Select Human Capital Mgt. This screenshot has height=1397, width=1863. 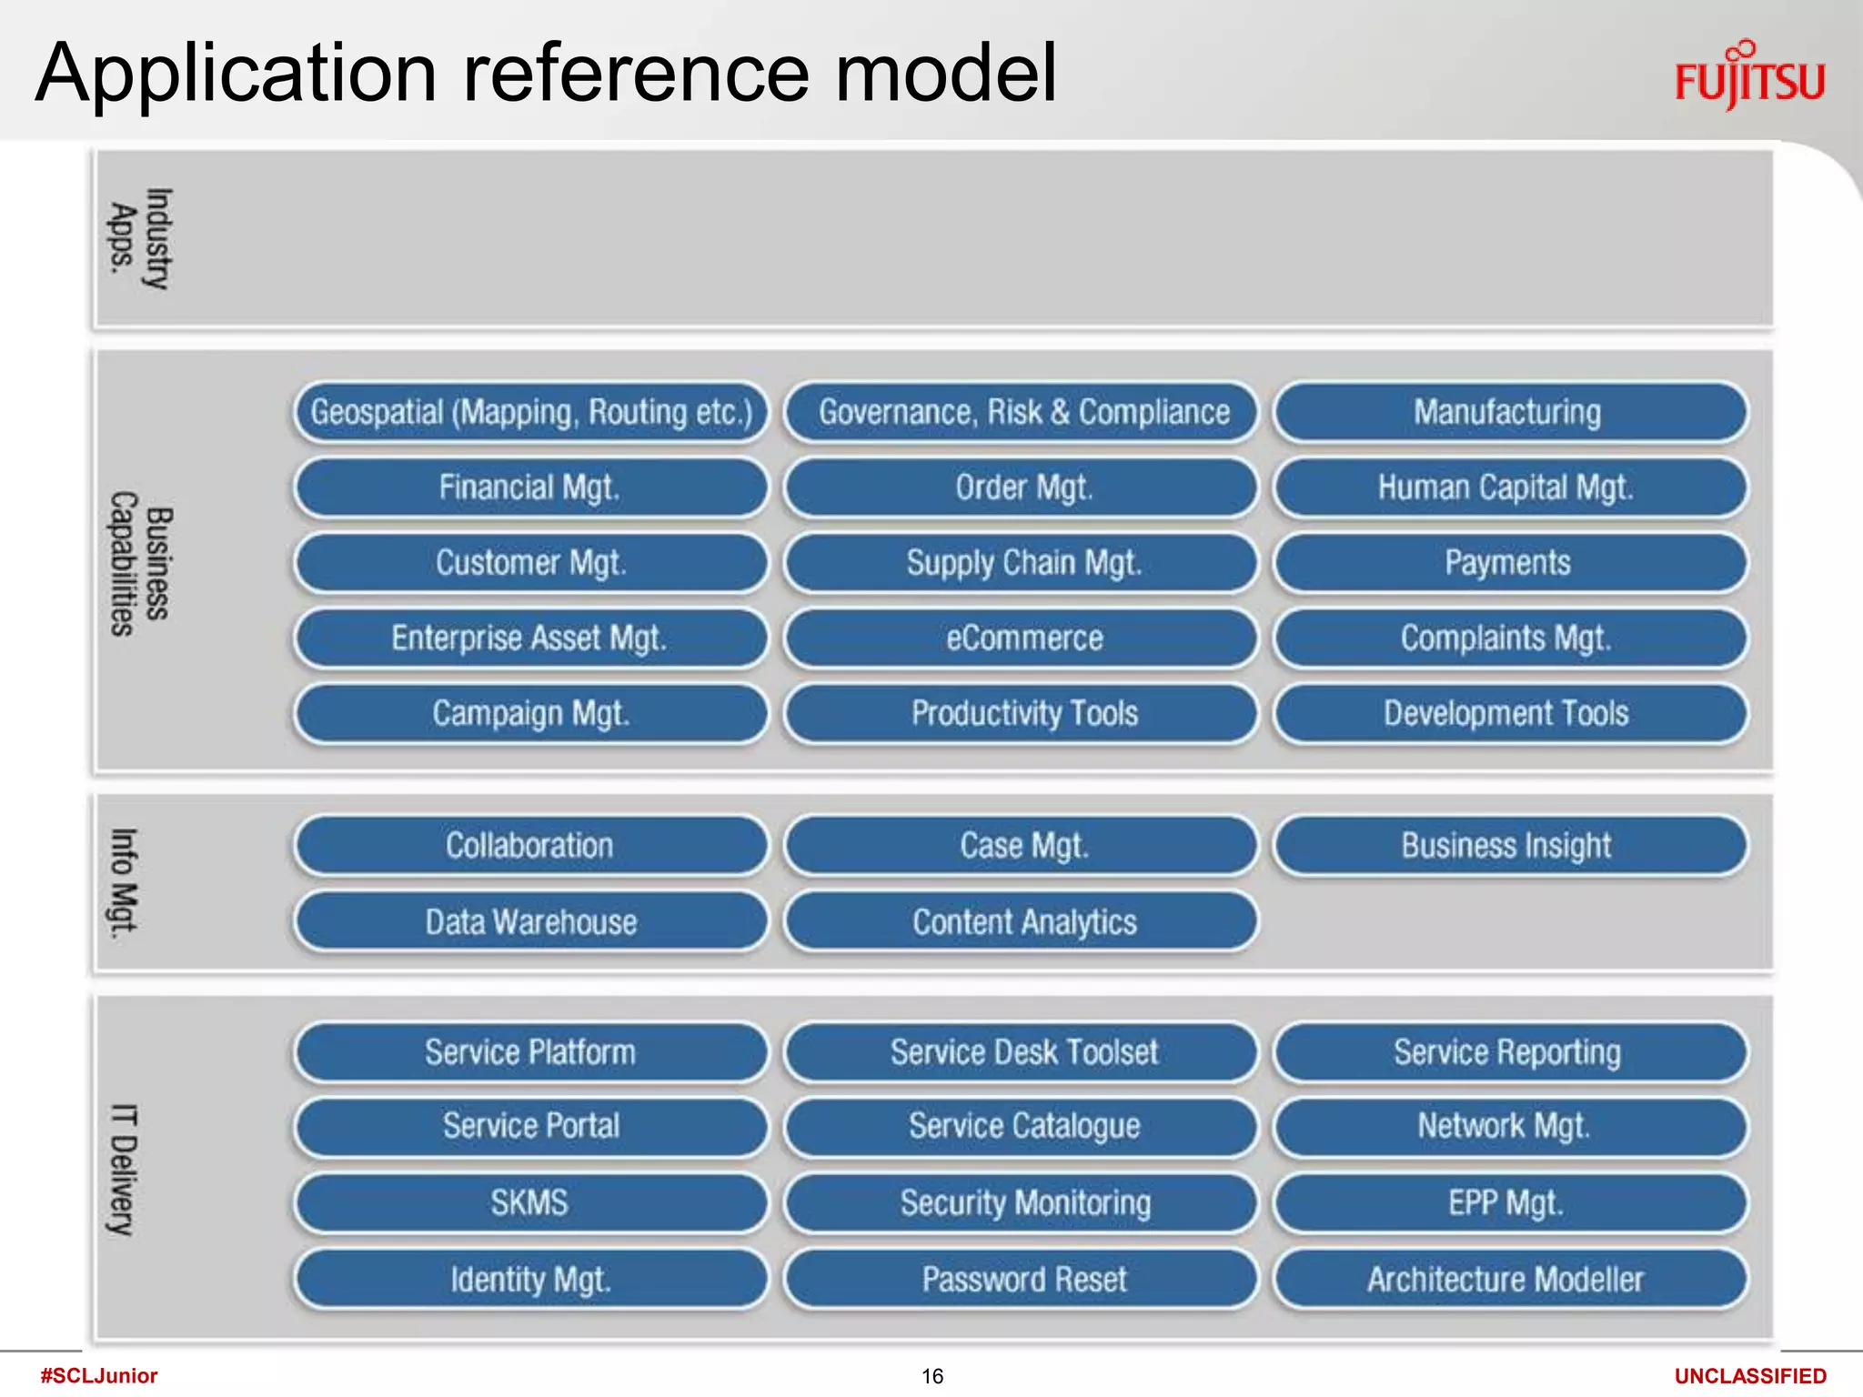1510,487
